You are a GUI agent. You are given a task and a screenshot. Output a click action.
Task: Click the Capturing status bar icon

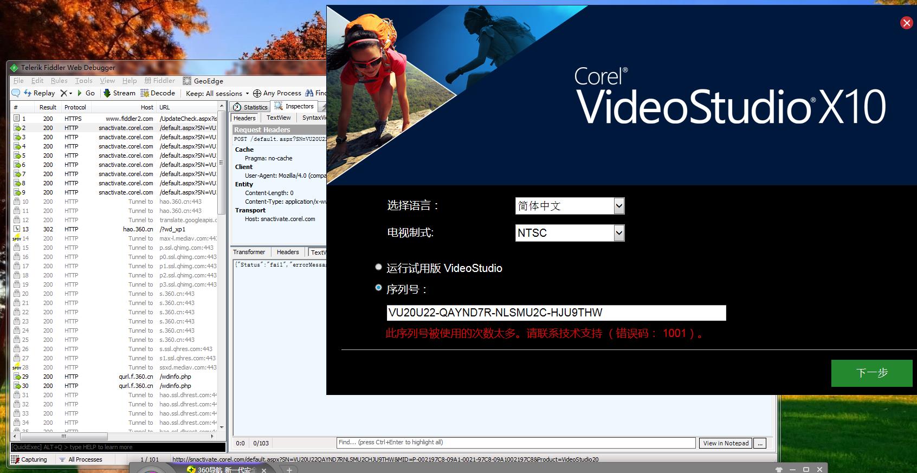[x=16, y=459]
